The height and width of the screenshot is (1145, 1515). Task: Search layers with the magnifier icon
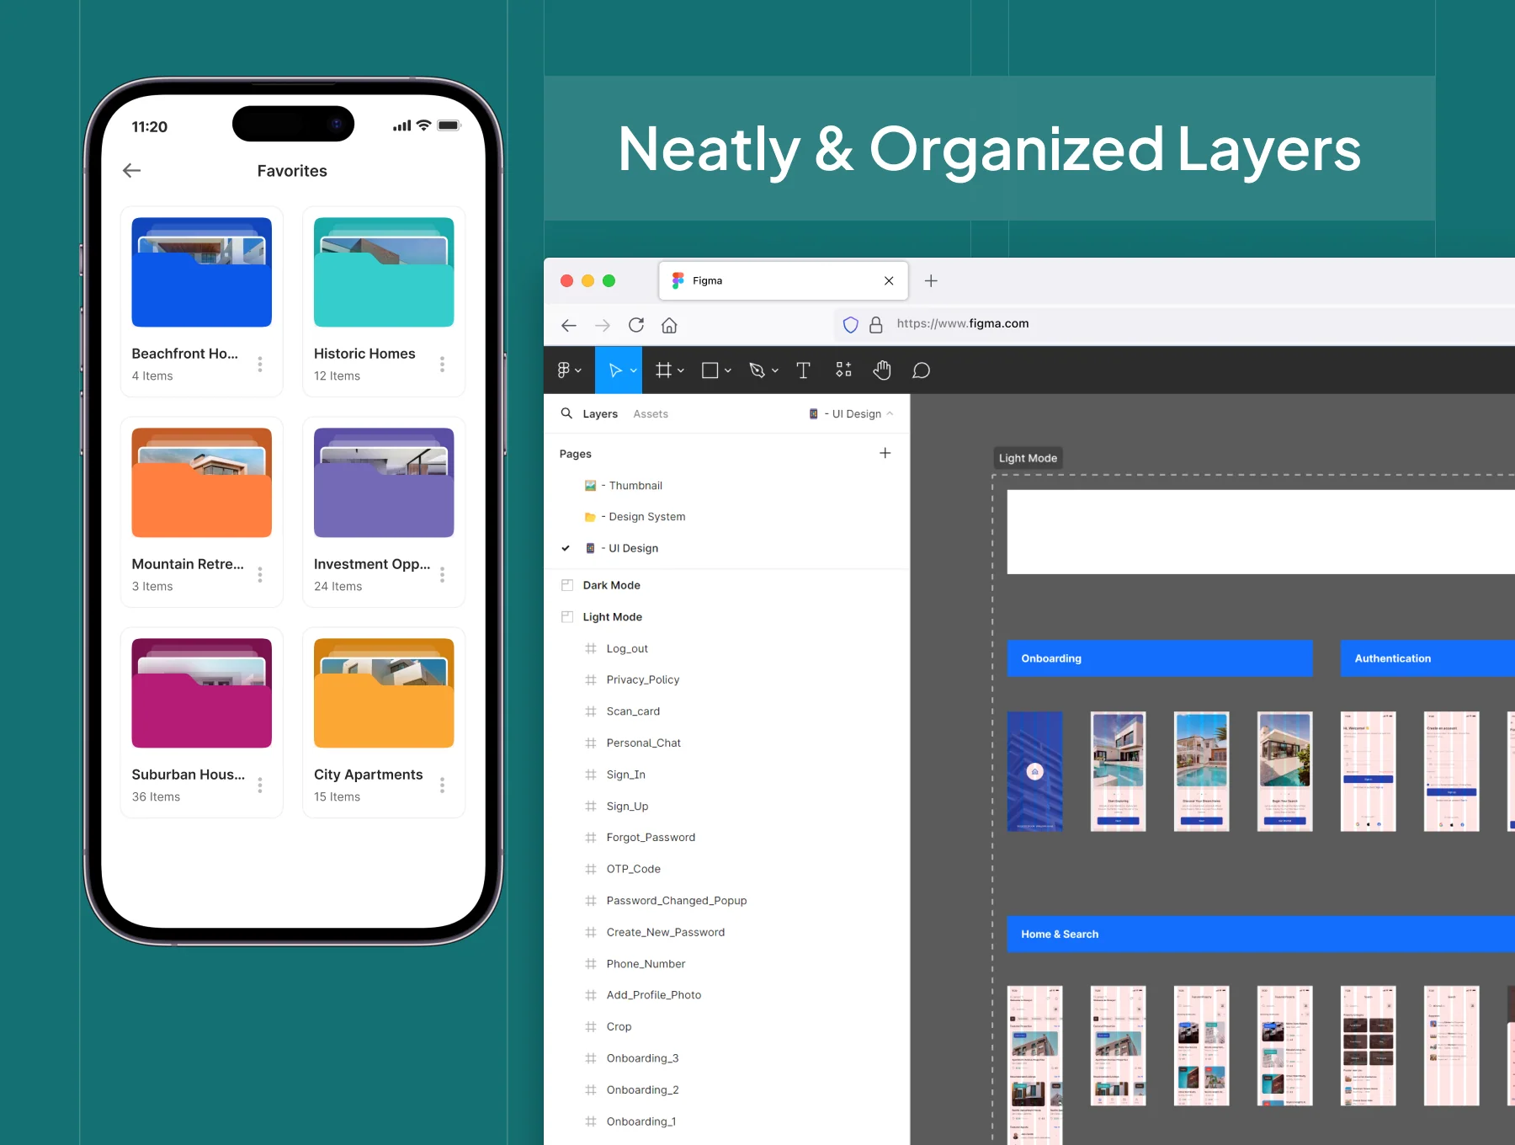566,413
